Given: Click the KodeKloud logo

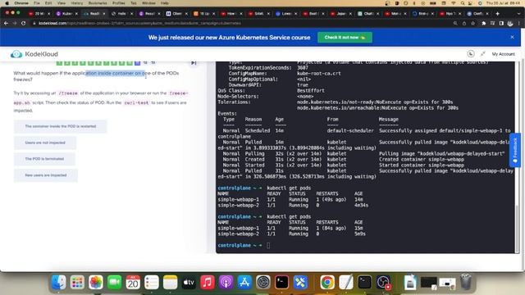Looking at the screenshot, I should click(34, 54).
